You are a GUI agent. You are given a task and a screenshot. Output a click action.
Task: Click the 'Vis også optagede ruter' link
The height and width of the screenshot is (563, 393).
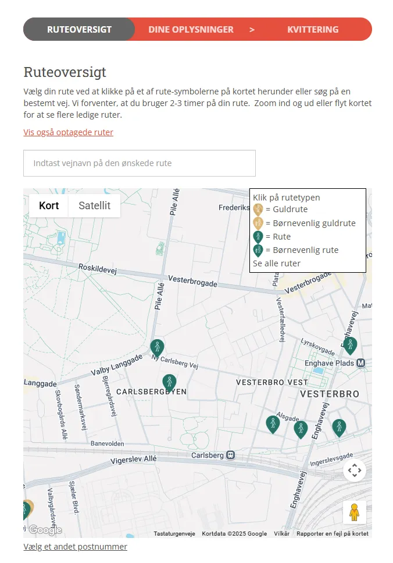(68, 132)
